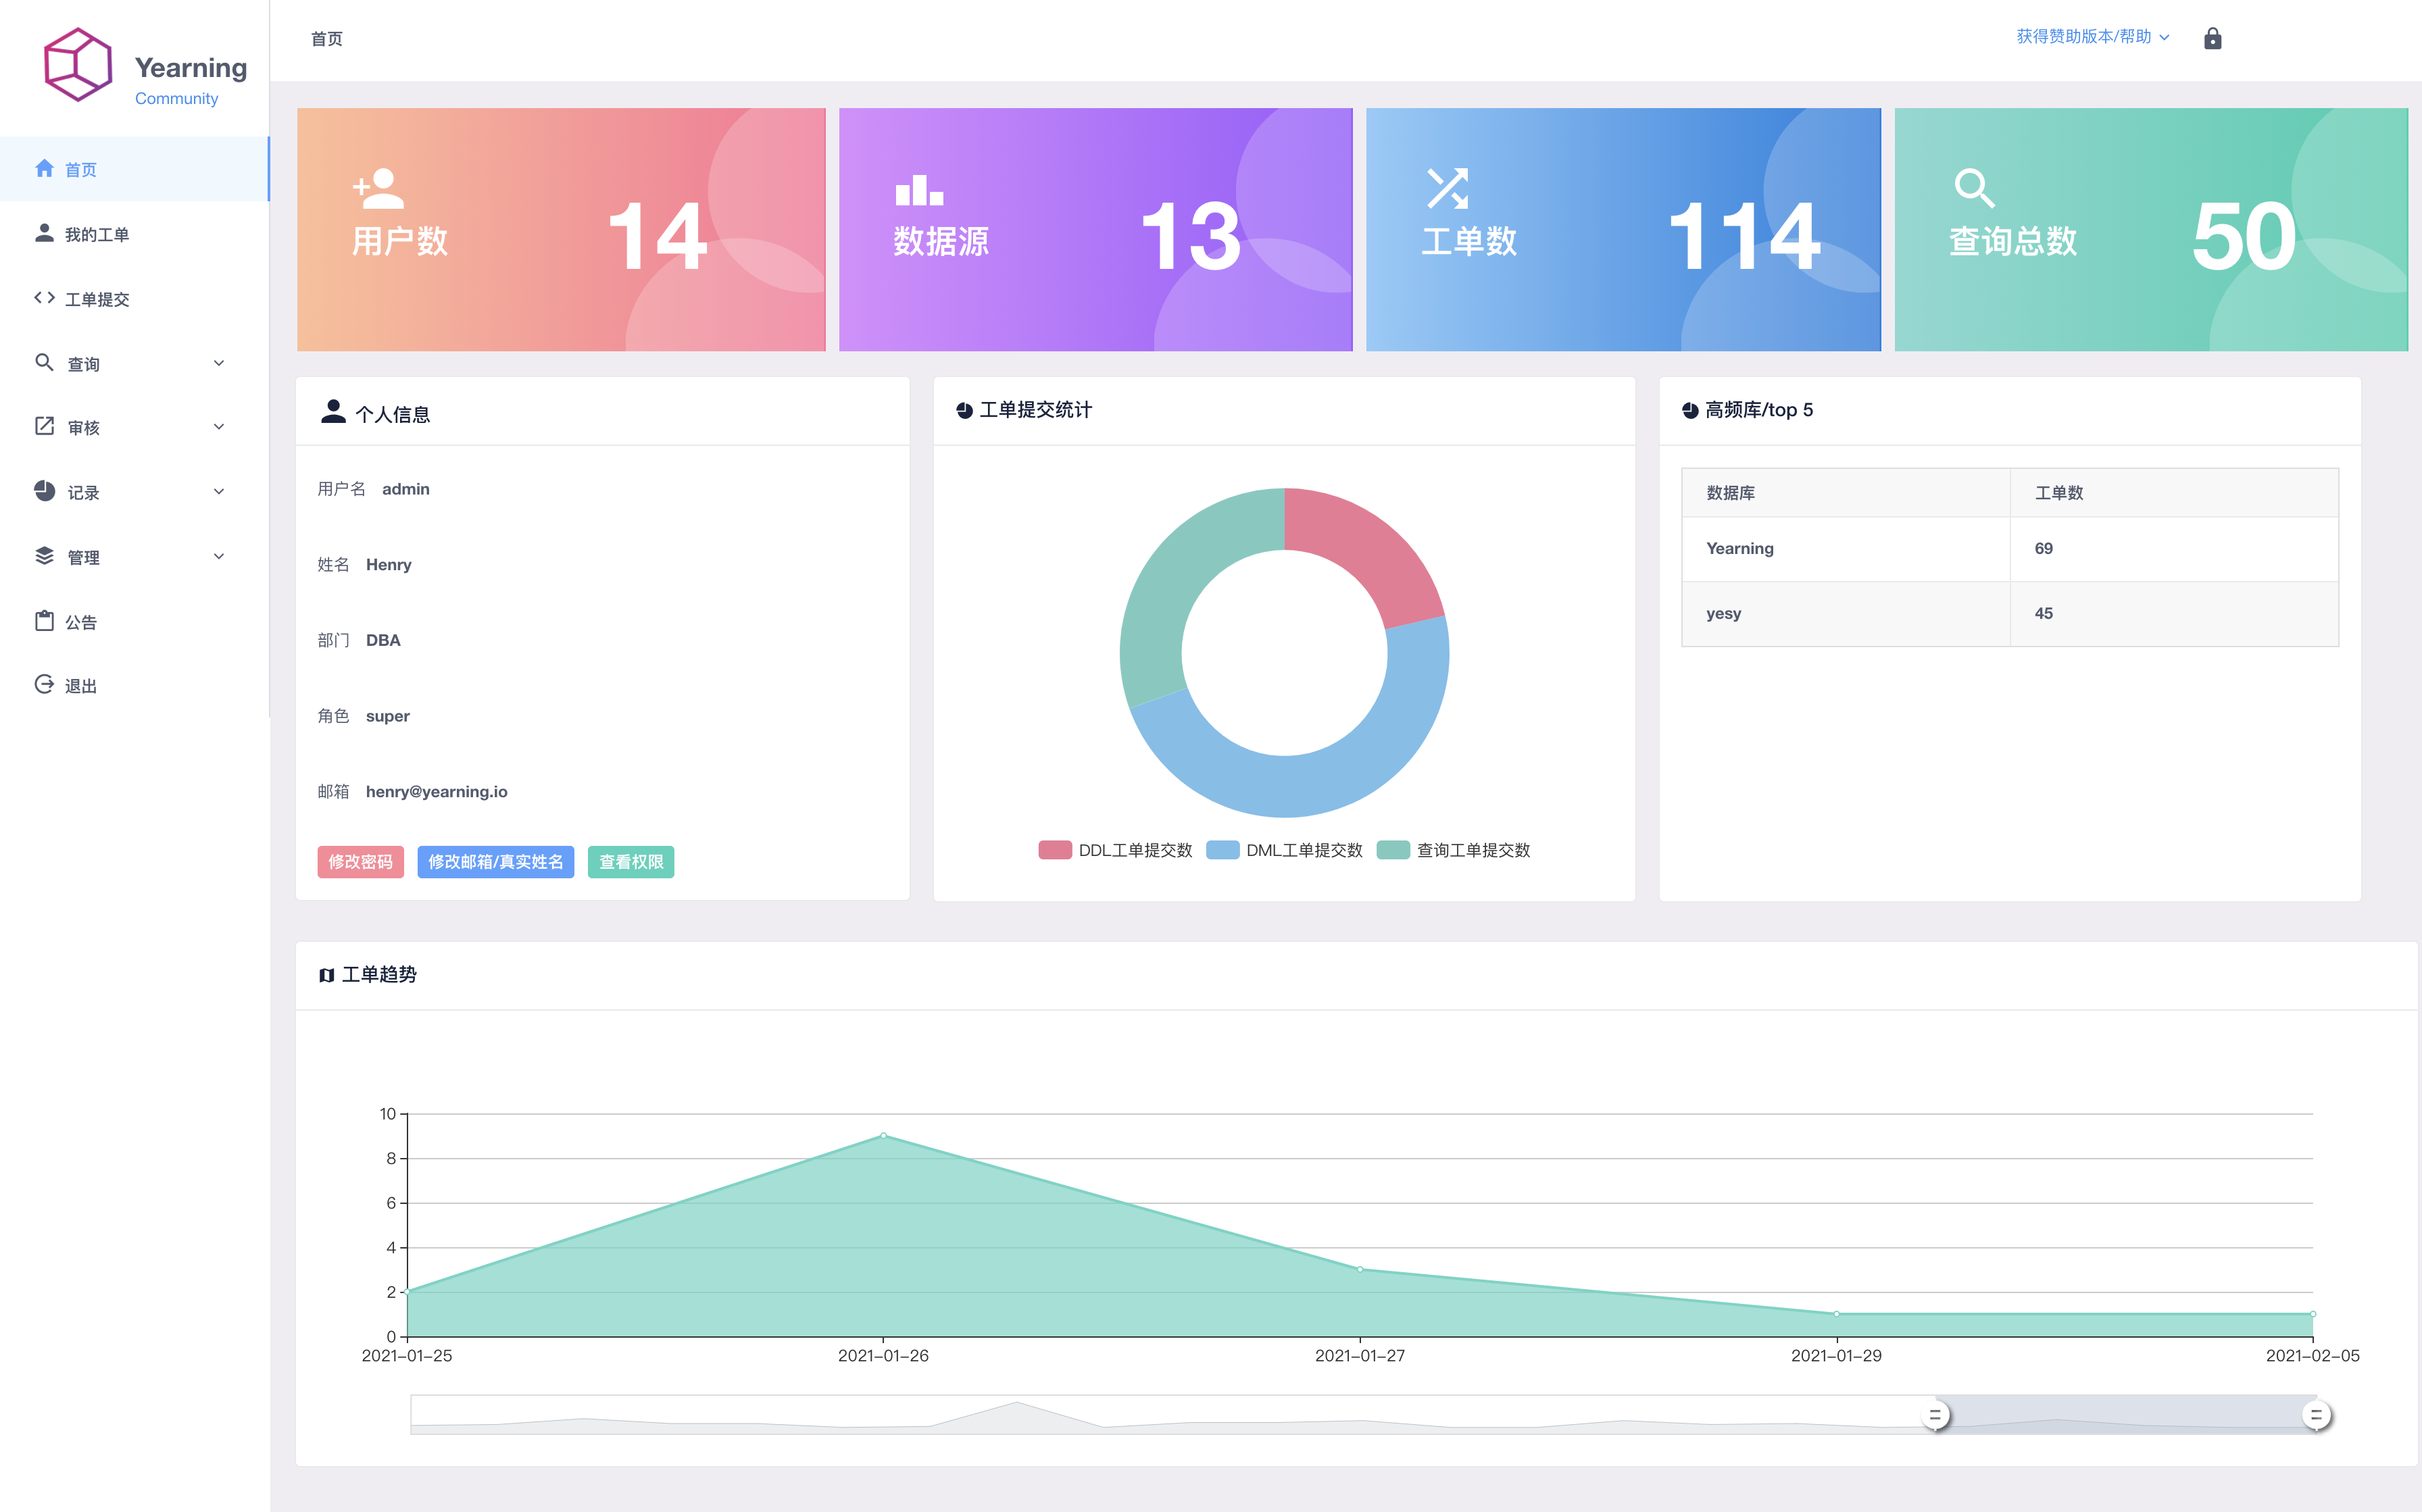This screenshot has width=2422, height=1512.
Task: Click the 修改邮箱/真实姓名 button
Action: tap(495, 862)
